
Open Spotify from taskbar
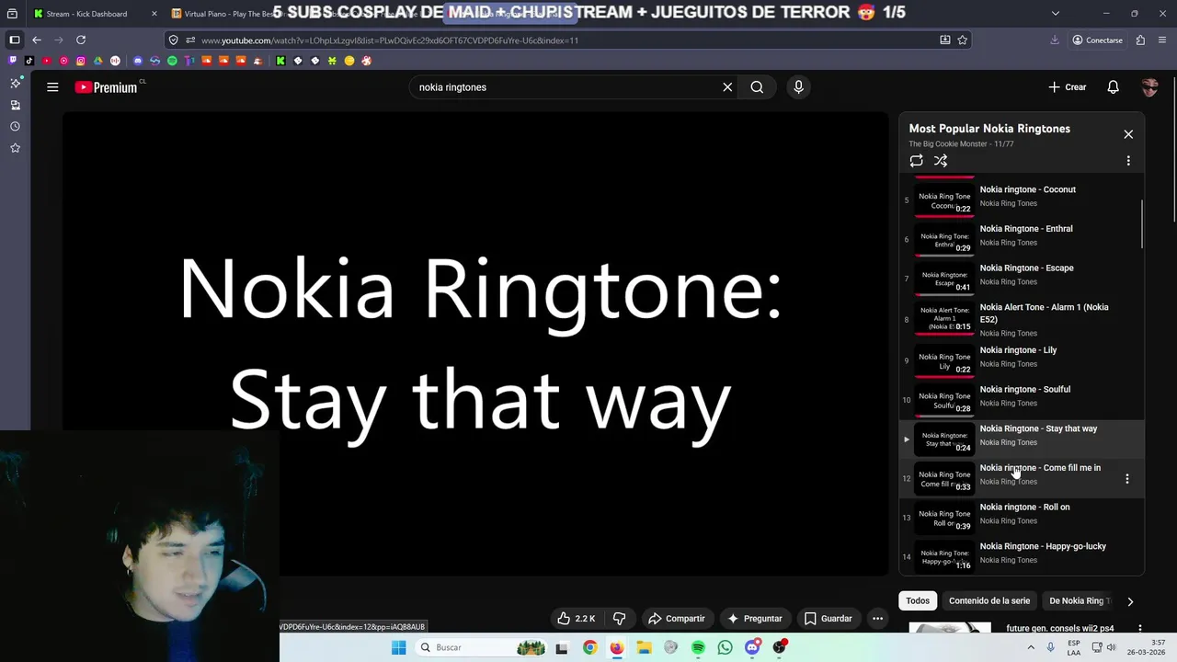[698, 647]
